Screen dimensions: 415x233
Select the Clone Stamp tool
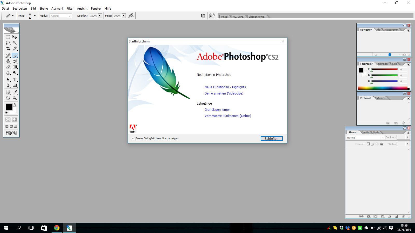8,61
